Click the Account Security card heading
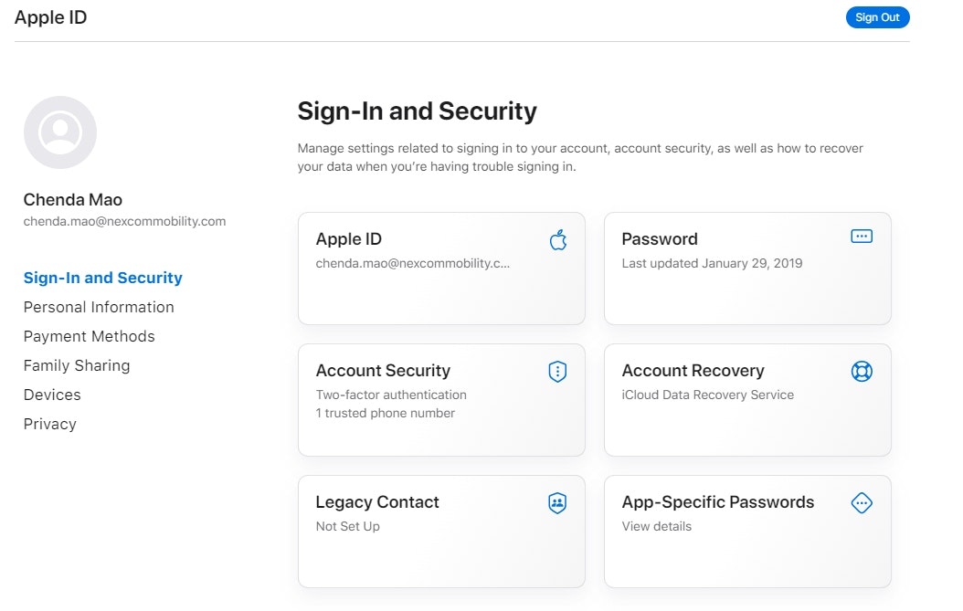The width and height of the screenshot is (963, 611). 383,371
